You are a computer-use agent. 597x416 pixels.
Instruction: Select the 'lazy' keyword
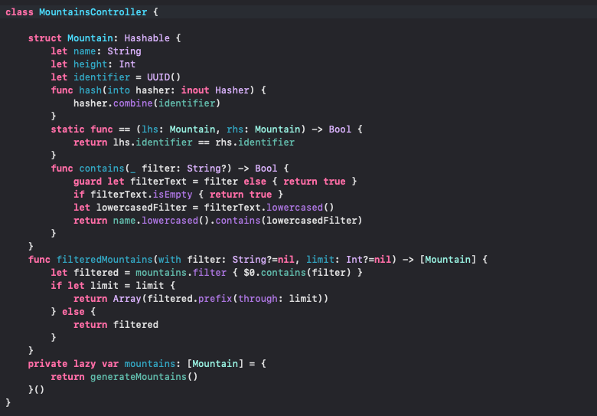[x=84, y=363]
